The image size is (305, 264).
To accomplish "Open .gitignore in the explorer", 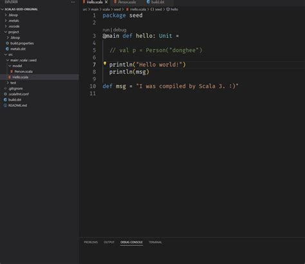I will coord(15,88).
